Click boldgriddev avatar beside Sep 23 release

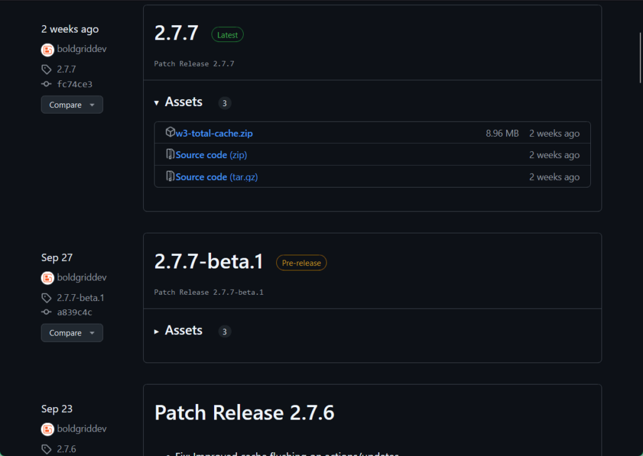(48, 430)
